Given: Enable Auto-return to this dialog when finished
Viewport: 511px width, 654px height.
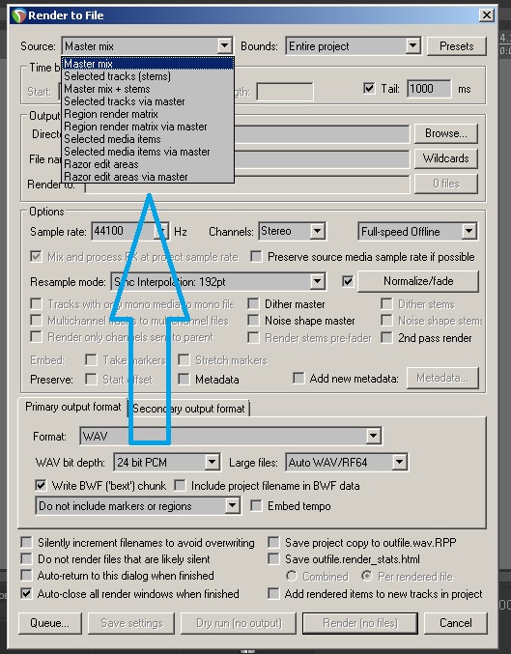Looking at the screenshot, I should pyautogui.click(x=26, y=576).
